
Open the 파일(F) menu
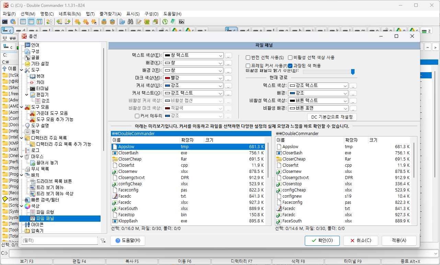point(9,14)
